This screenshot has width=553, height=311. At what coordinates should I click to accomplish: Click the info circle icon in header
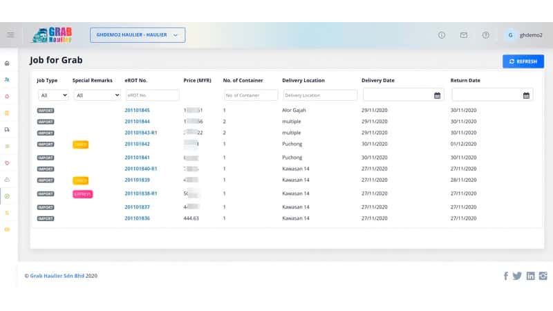pyautogui.click(x=442, y=35)
